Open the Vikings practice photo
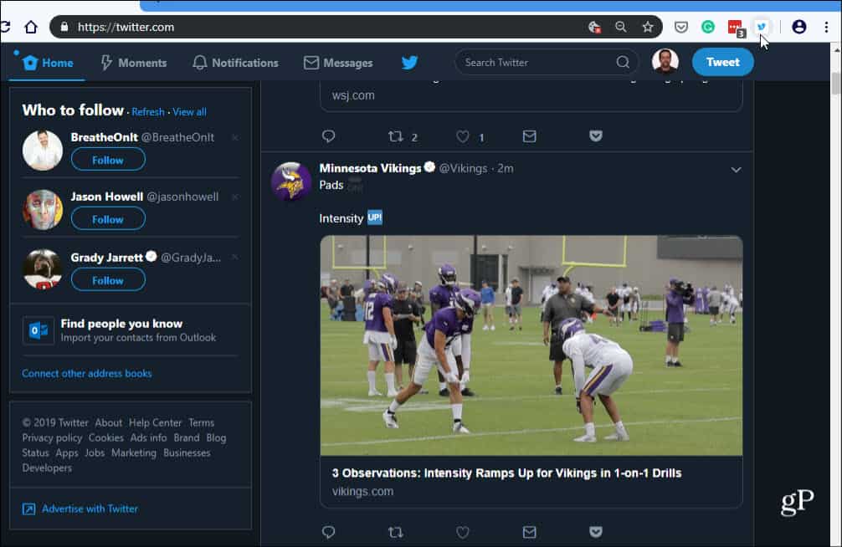 (531, 345)
